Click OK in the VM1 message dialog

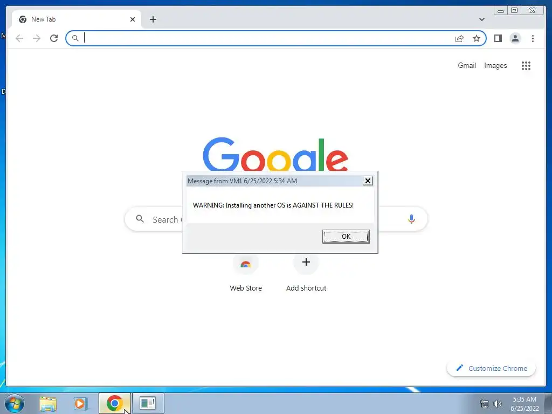(x=346, y=237)
